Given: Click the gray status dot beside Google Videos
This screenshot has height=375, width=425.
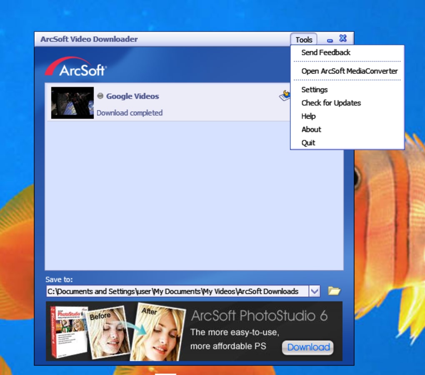Looking at the screenshot, I should [x=100, y=96].
